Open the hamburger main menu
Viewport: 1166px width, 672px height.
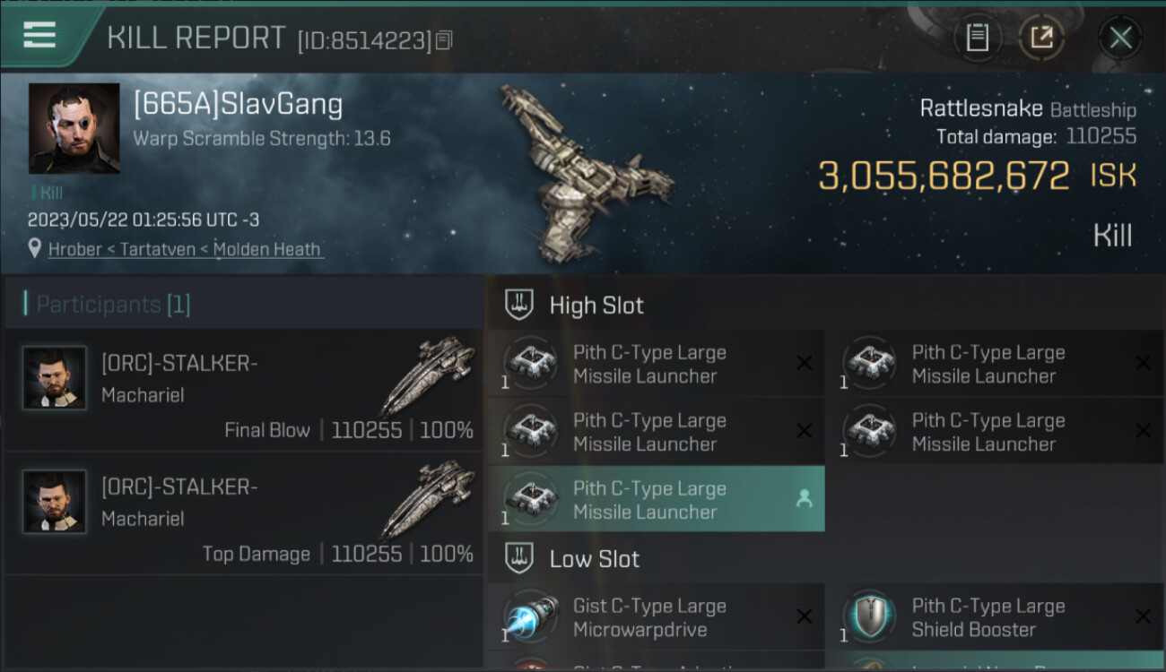(x=39, y=35)
